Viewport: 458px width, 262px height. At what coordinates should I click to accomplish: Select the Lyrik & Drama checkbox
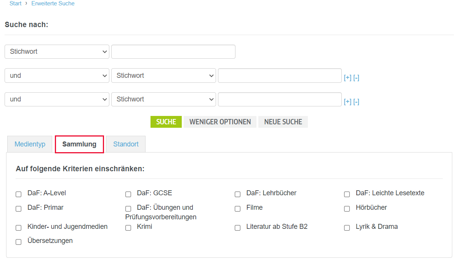pos(347,228)
